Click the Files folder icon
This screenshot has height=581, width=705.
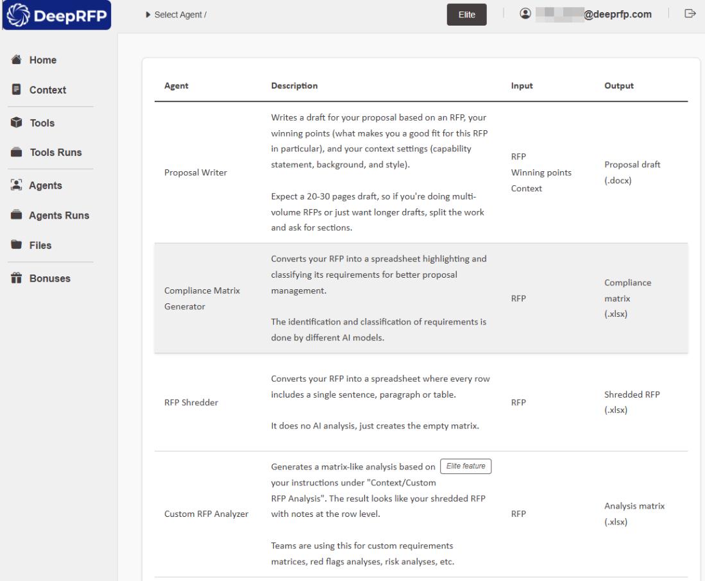click(18, 245)
